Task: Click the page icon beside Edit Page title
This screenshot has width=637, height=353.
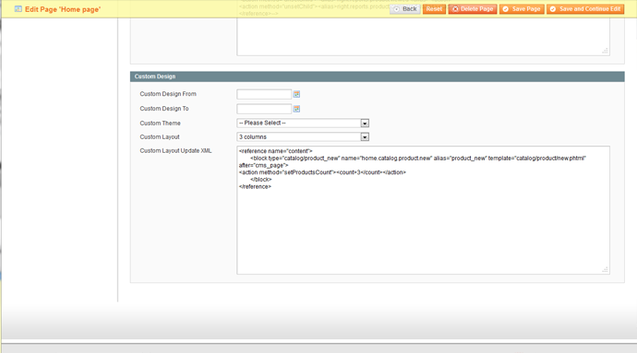Action: pyautogui.click(x=18, y=9)
